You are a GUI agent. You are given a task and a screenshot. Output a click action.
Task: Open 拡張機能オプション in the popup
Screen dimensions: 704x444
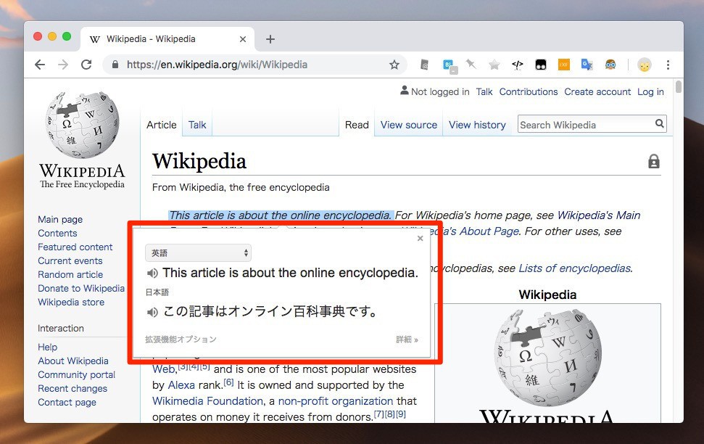[x=181, y=340]
